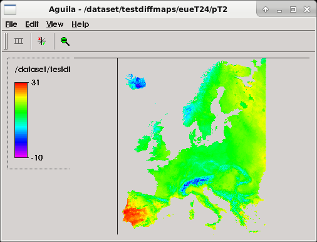This screenshot has width=317, height=242.
Task: Open the File menu
Action: point(11,24)
